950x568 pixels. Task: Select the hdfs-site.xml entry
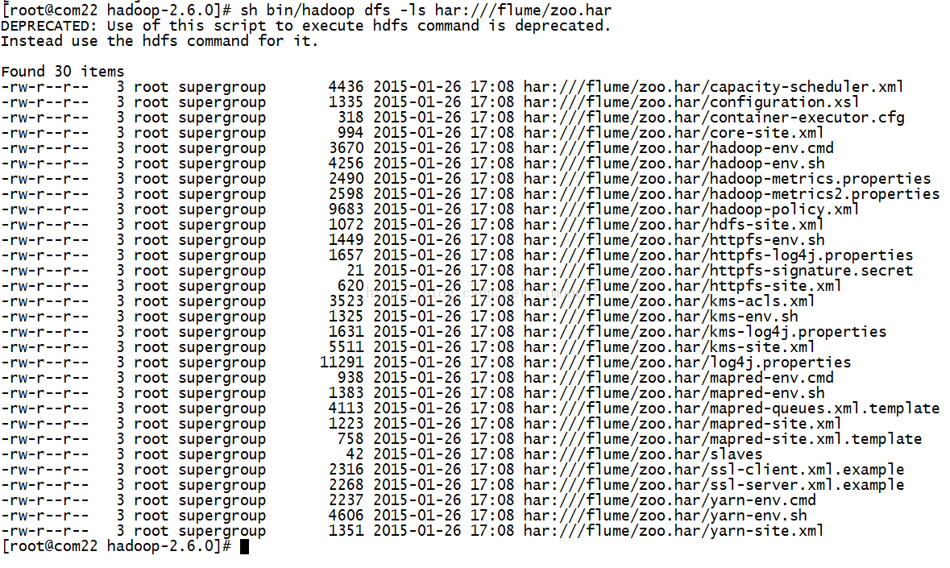click(x=674, y=225)
